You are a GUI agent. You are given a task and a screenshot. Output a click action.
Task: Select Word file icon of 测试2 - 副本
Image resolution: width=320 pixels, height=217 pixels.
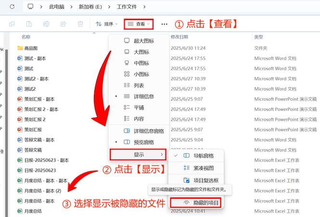pos(20,79)
